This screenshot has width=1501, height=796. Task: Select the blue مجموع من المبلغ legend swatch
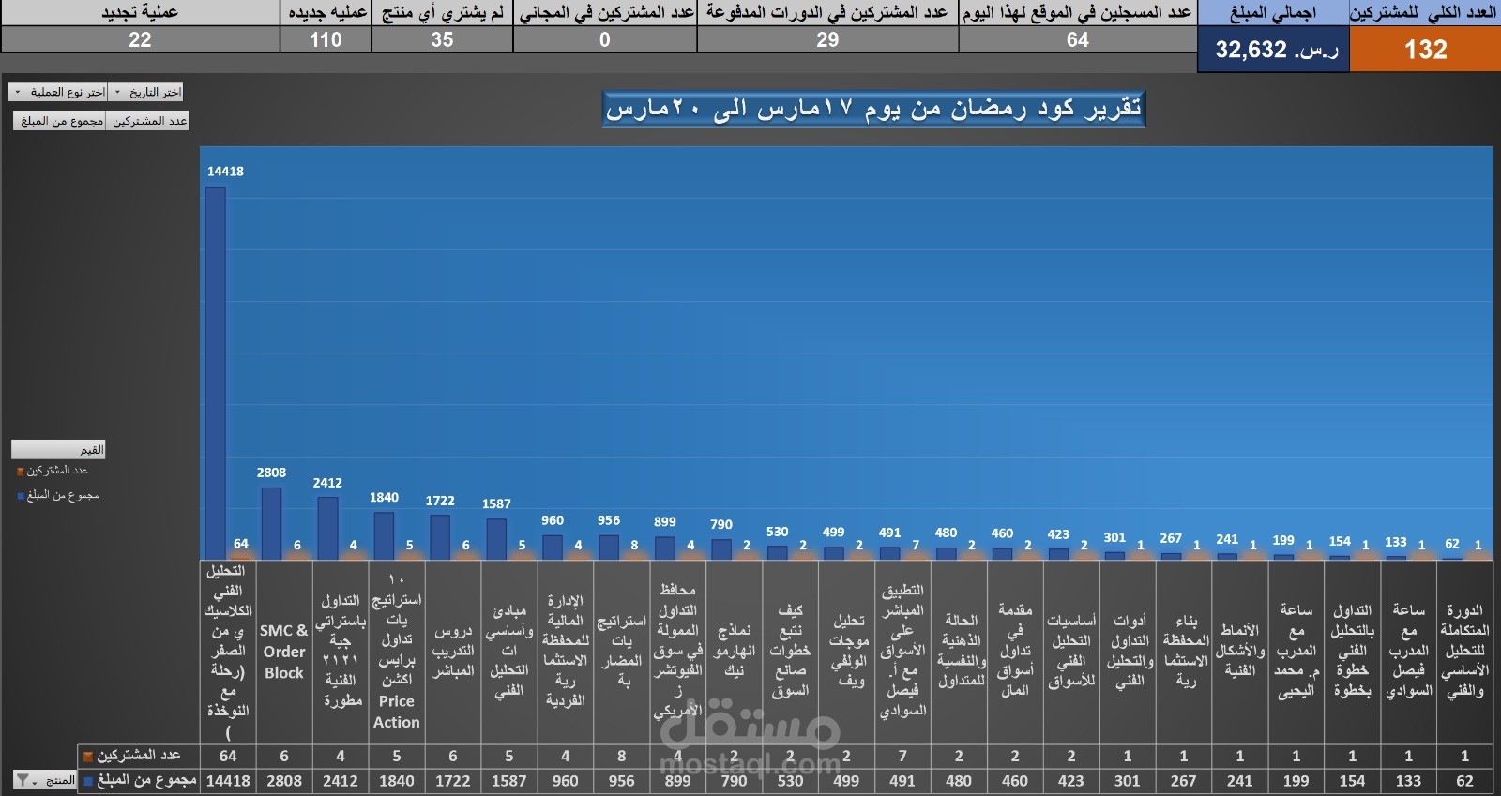pos(21,496)
